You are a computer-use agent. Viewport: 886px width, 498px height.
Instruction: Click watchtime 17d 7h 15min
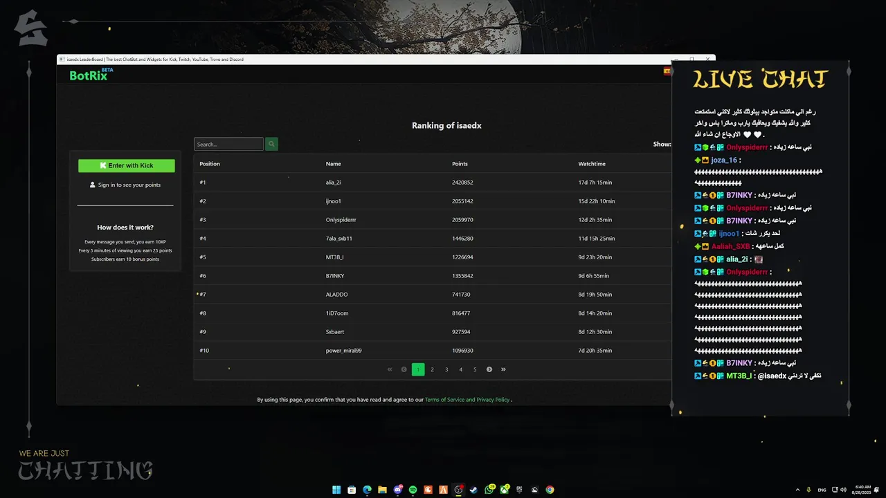click(595, 183)
